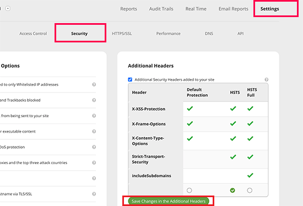Click the X-Content-Type-Options row label
The image size is (303, 206).
coord(148,141)
